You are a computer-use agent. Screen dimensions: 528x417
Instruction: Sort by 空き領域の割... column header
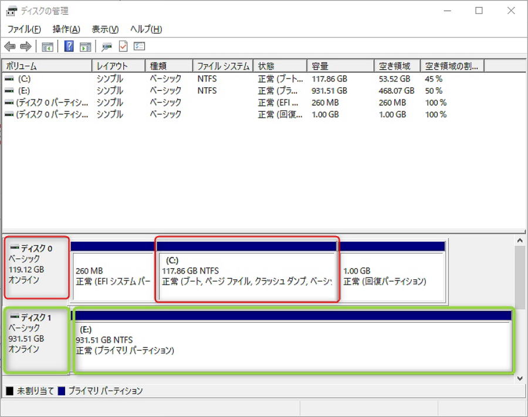452,66
